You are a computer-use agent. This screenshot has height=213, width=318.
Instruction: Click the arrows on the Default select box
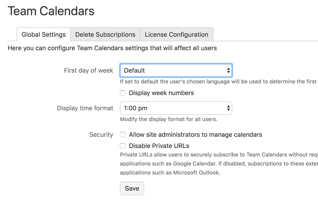pos(228,71)
